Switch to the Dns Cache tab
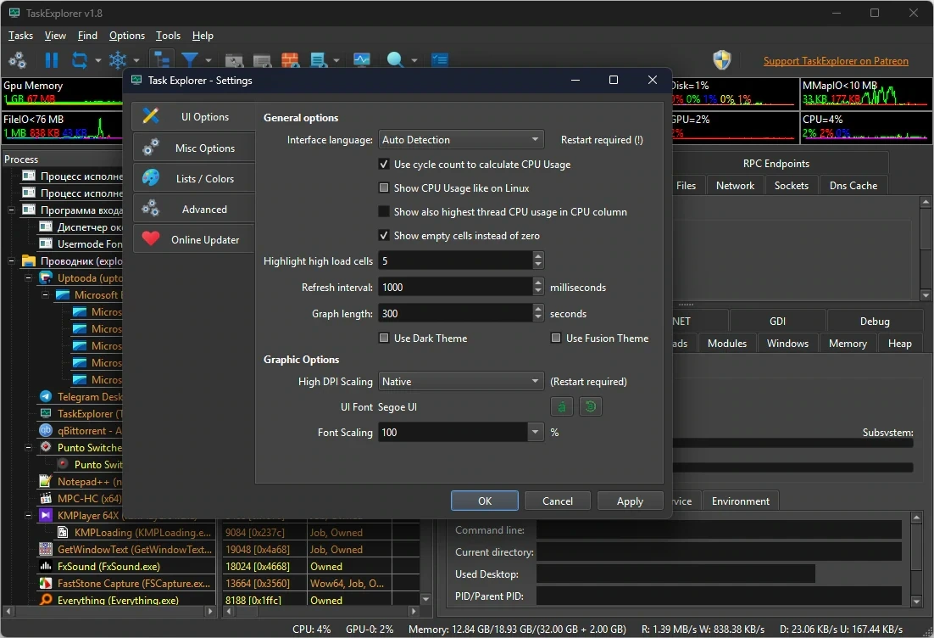The image size is (934, 638). (853, 186)
